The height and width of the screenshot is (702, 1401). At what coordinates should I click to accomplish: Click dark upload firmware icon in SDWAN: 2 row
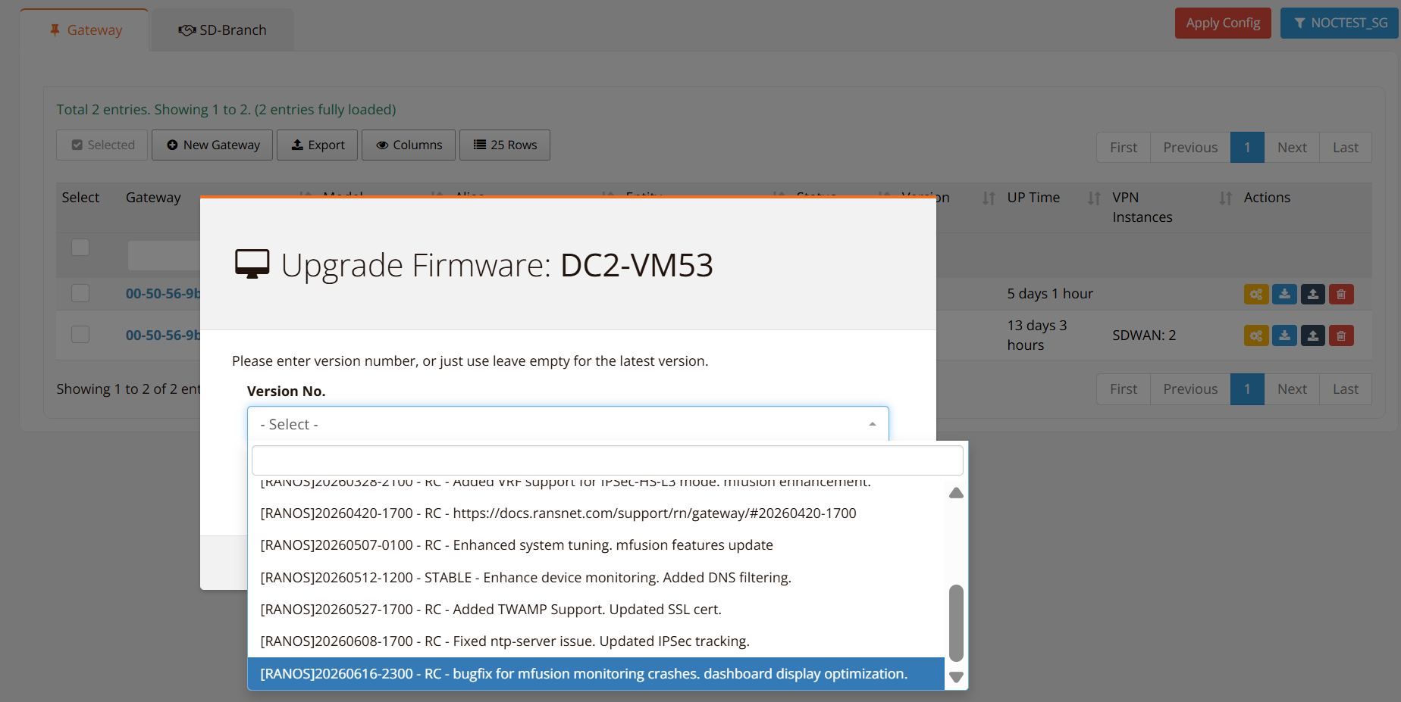(x=1313, y=335)
